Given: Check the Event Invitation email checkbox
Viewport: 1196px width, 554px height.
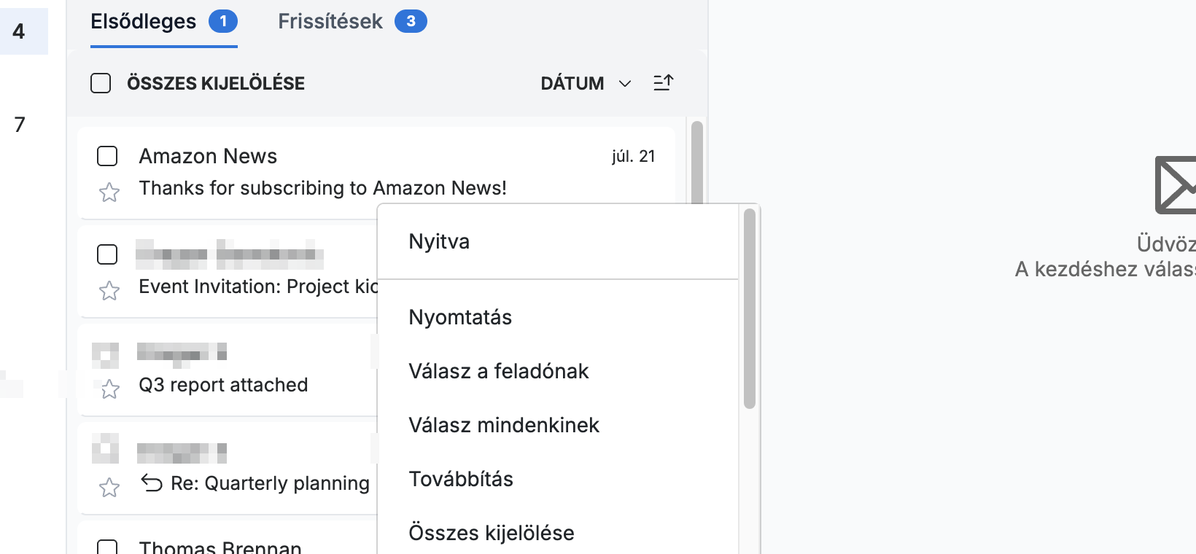Looking at the screenshot, I should click(x=107, y=254).
